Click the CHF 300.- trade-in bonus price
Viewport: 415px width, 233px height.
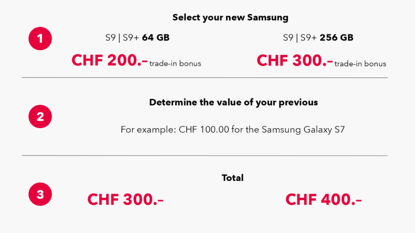pyautogui.click(x=295, y=60)
